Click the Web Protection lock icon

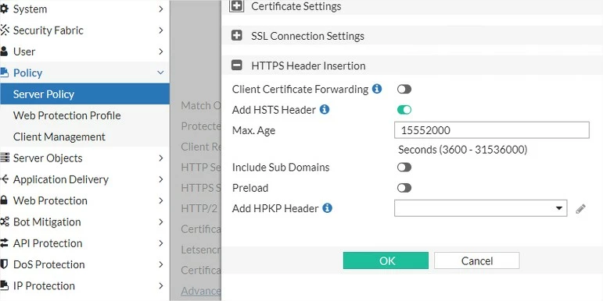pos(4,200)
